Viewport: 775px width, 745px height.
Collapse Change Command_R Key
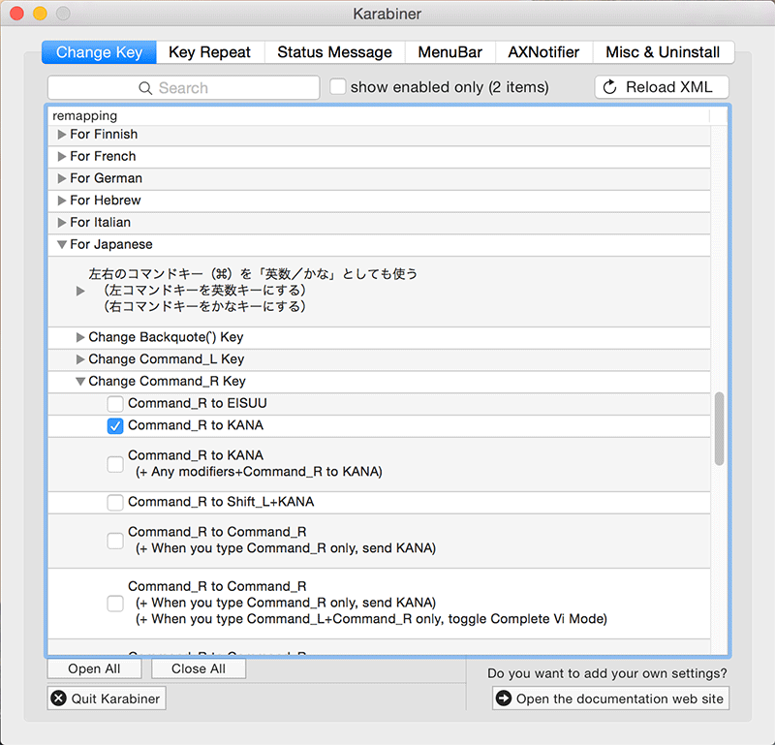(80, 381)
